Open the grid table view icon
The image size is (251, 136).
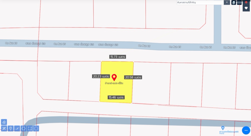click(239, 2)
